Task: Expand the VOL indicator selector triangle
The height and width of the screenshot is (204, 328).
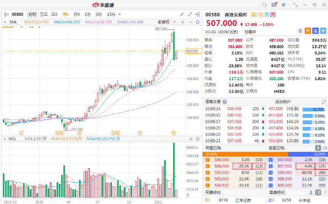Action: pyautogui.click(x=5, y=139)
